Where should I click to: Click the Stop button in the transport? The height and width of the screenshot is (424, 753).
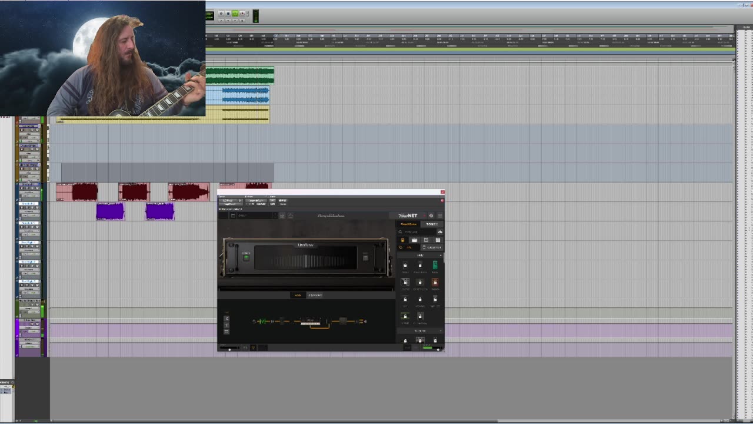point(228,14)
